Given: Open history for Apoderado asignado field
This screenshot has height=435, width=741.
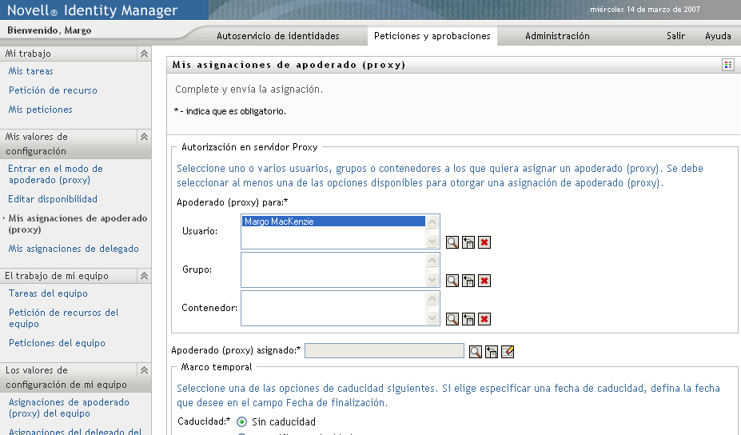Looking at the screenshot, I should click(492, 352).
